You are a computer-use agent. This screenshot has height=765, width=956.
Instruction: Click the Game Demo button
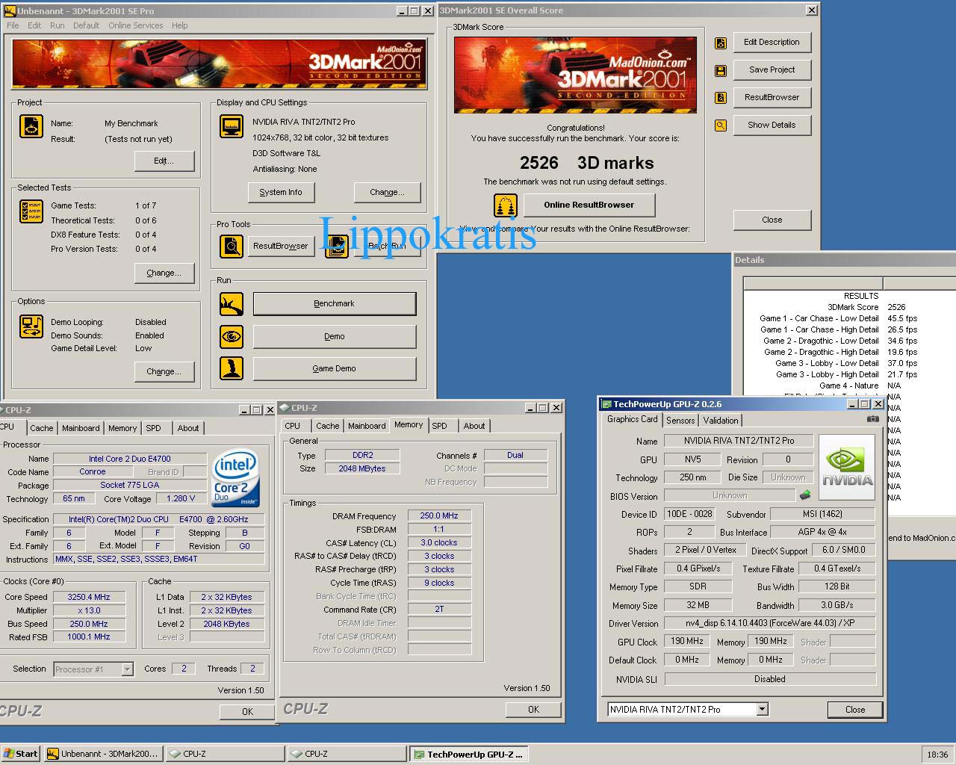[x=334, y=368]
